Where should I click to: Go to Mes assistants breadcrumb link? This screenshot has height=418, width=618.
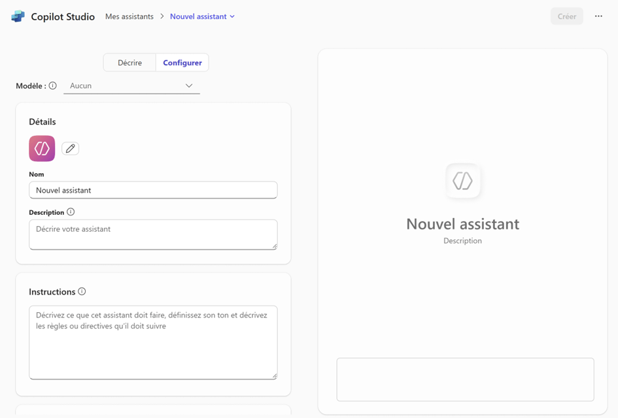click(x=129, y=17)
